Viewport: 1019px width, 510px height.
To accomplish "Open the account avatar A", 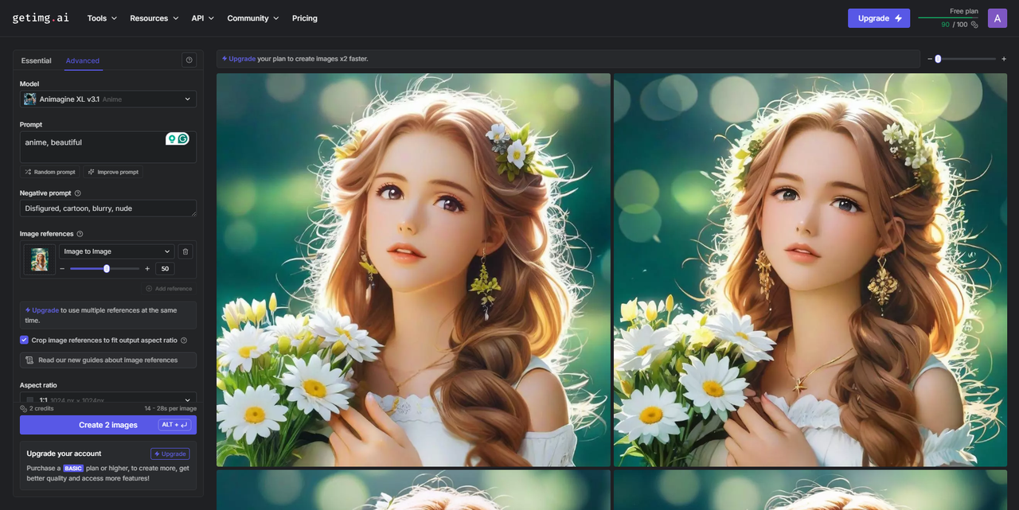I will point(998,18).
